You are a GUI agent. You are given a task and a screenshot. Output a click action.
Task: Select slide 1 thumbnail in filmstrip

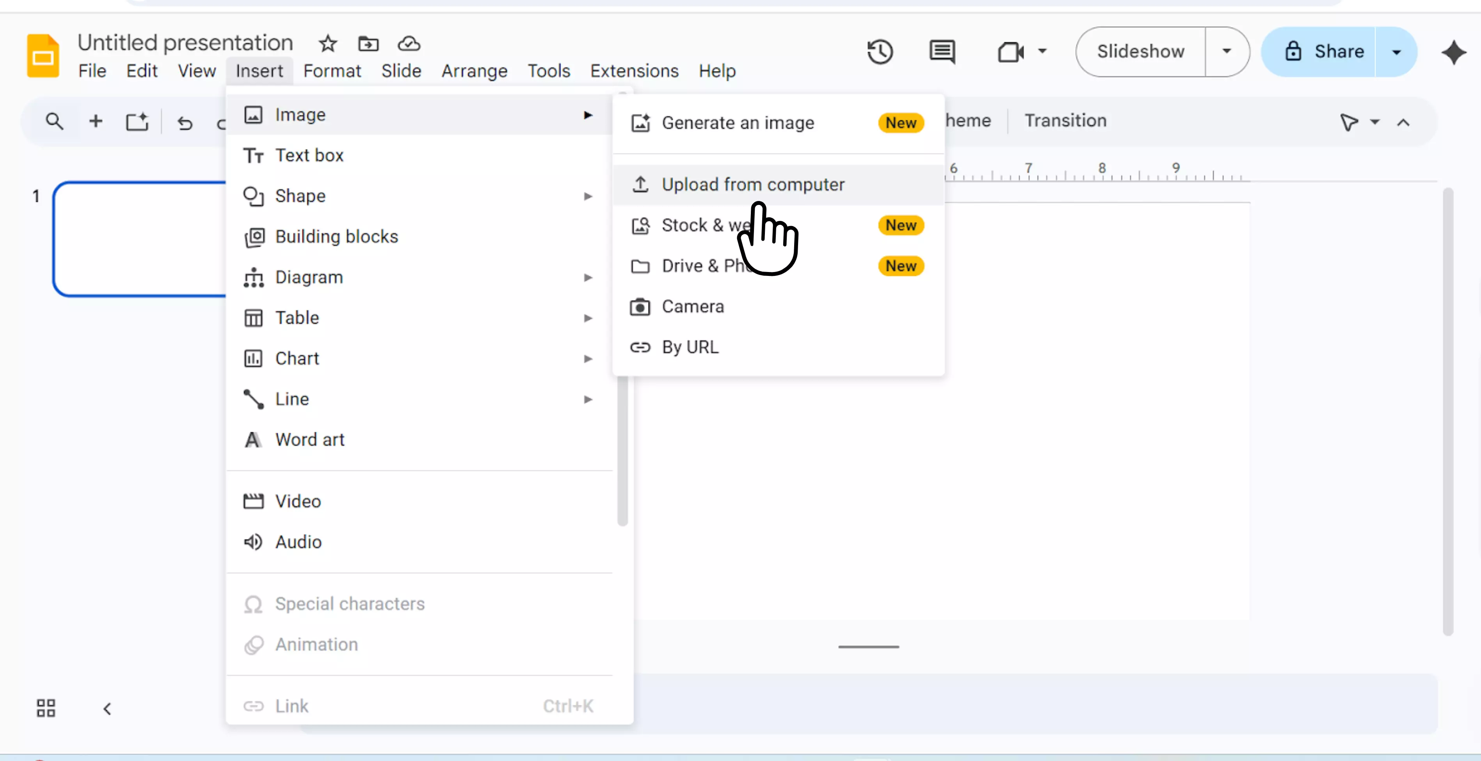[x=139, y=238]
